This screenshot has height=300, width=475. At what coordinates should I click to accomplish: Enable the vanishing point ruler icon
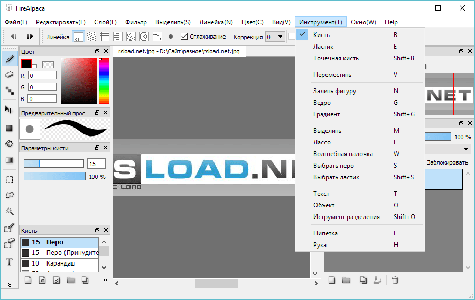click(117, 37)
